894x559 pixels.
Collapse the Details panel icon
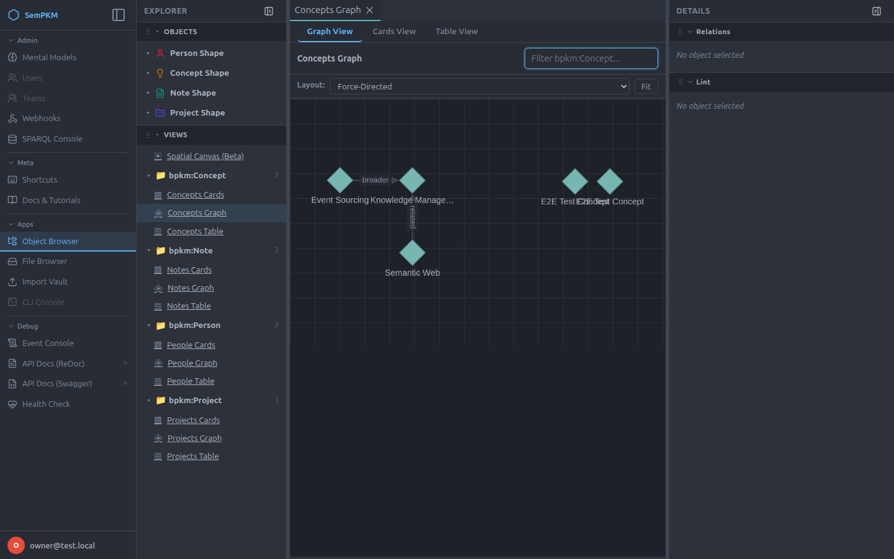(877, 11)
